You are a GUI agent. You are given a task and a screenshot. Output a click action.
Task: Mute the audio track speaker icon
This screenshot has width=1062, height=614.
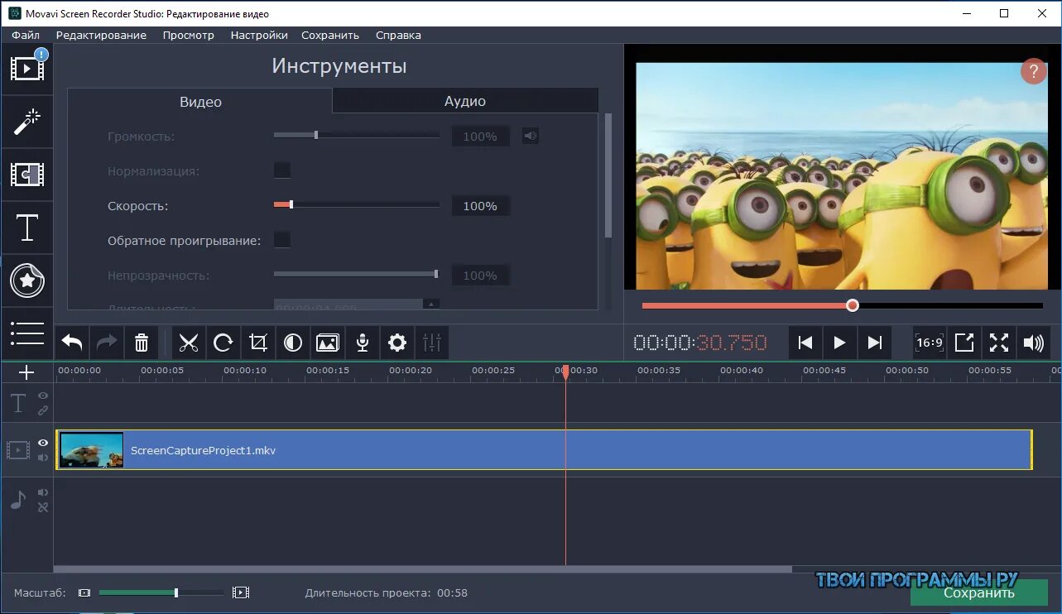(x=43, y=492)
